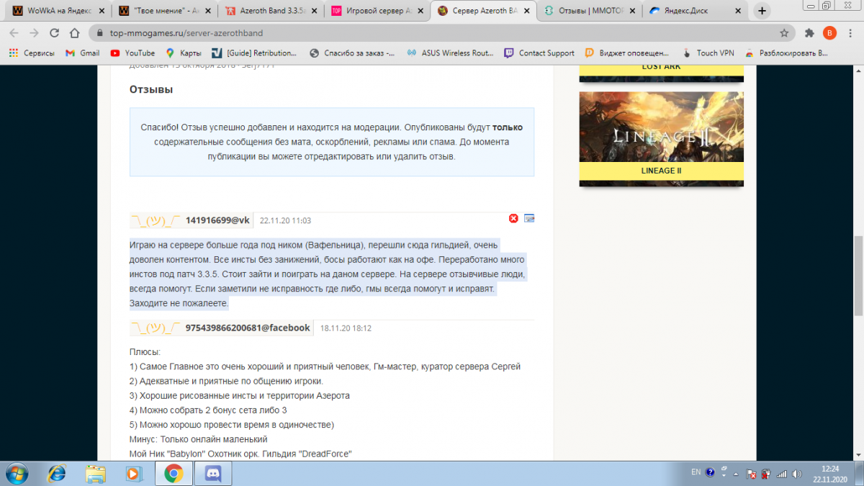The image size is (864, 486).
Task: Click the Chrome profile avatar
Action: tap(829, 33)
